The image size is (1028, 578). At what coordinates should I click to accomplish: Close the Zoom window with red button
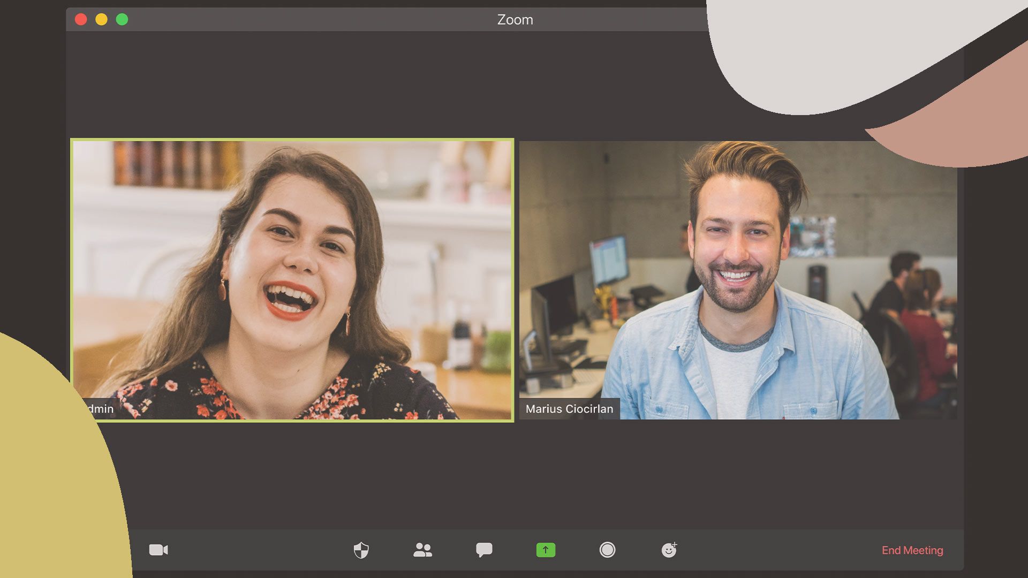81,20
